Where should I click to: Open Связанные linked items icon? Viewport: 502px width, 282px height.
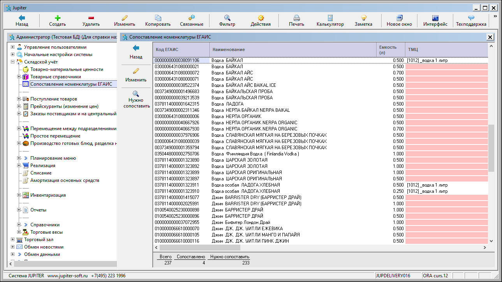[191, 18]
